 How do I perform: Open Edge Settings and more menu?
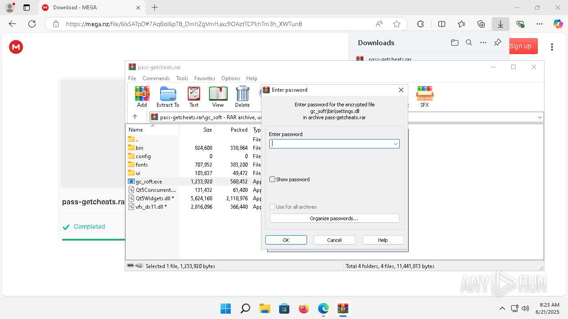[540, 24]
